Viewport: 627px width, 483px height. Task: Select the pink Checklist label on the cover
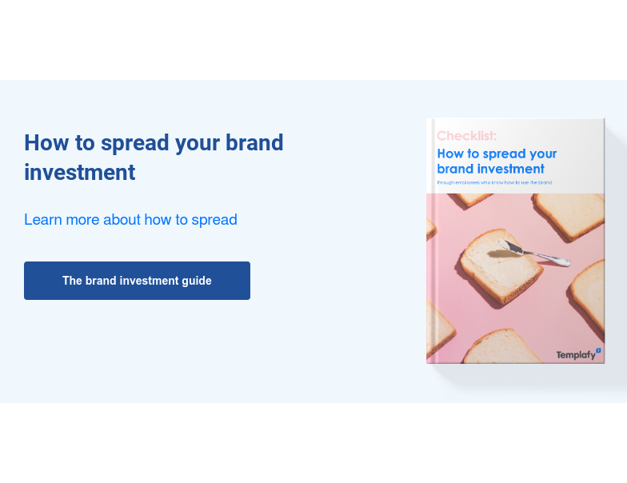click(466, 136)
